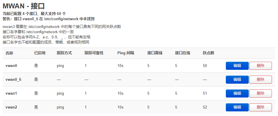Image resolution: width=278 pixels, height=116 pixels.
Task: Remove the vwan2 interface entry
Action: pyautogui.click(x=260, y=107)
